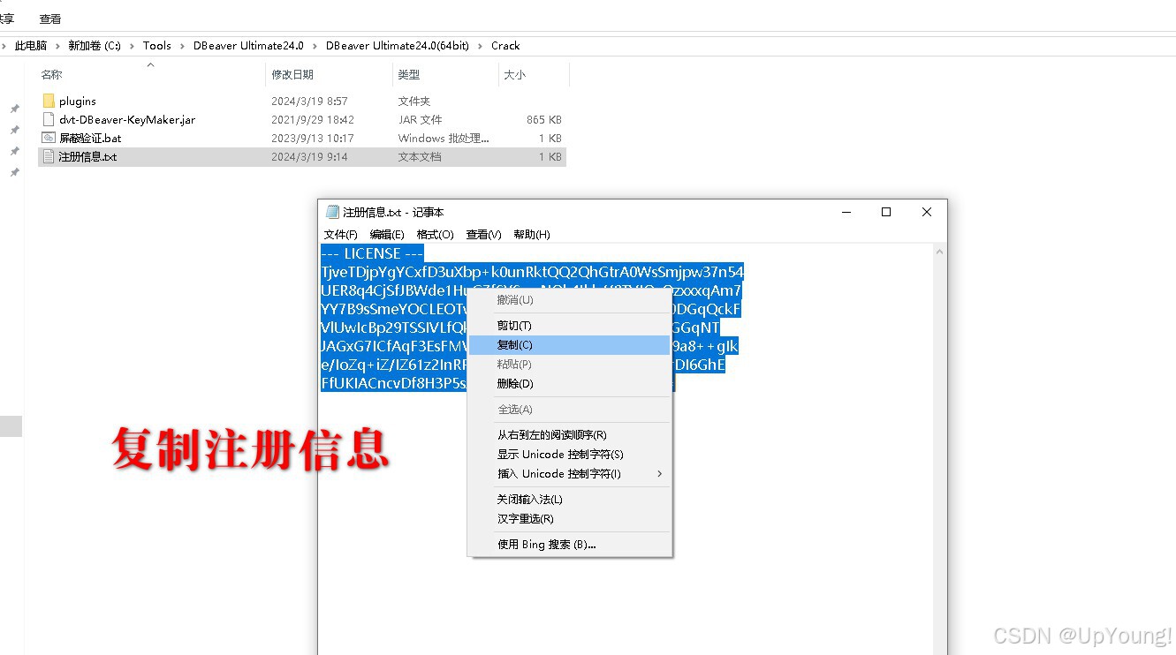Navigate to Tools breadcrumb
Screen dimensions: 1176x655
pos(157,46)
